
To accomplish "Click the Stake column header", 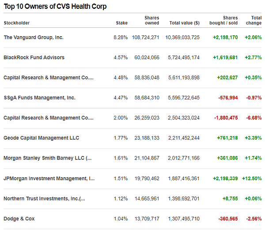I will point(122,23).
